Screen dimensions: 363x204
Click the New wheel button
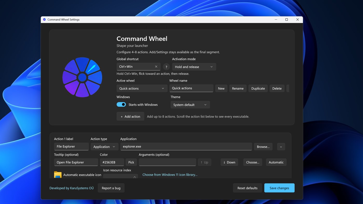pyautogui.click(x=221, y=88)
